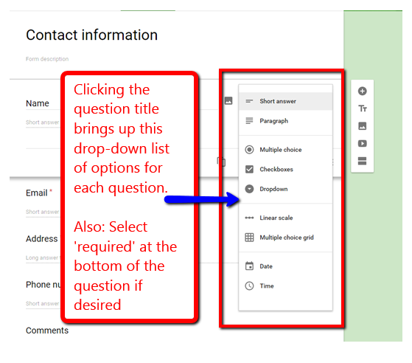Open the Email question
412x363 pixels.
(x=37, y=193)
